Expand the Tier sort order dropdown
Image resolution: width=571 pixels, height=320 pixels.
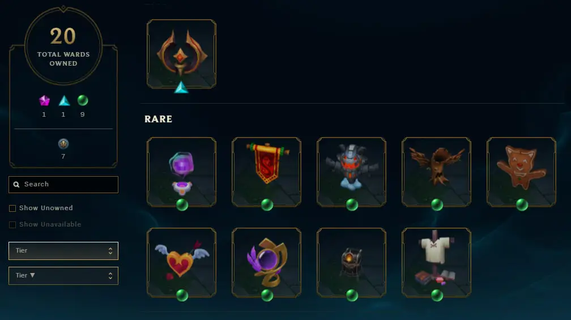tap(63, 276)
